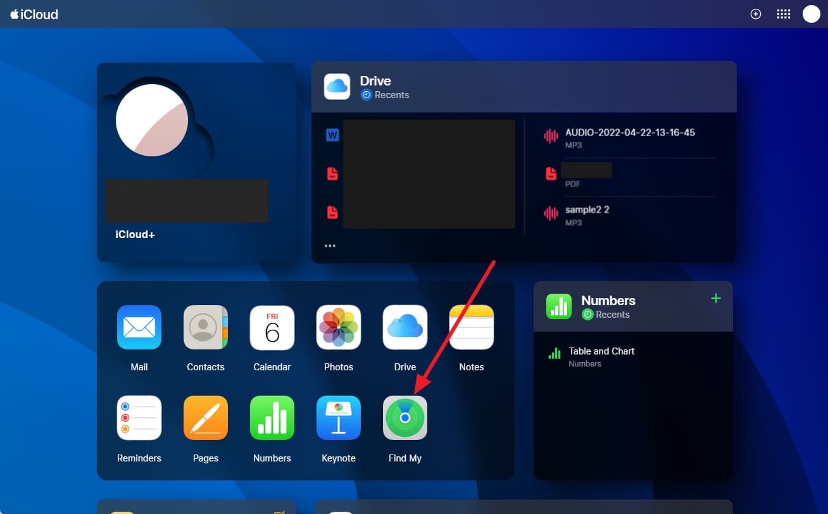
Task: Click the Drive tile cloud icon
Action: point(337,87)
